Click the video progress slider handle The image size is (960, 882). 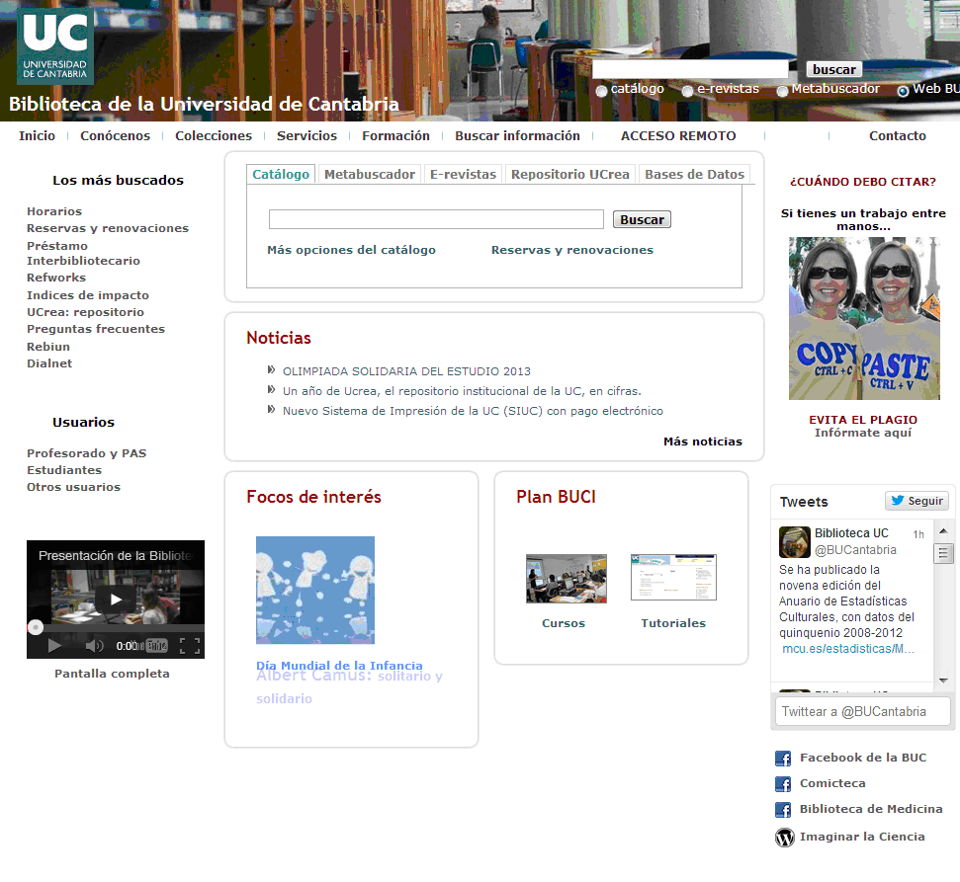point(36,626)
